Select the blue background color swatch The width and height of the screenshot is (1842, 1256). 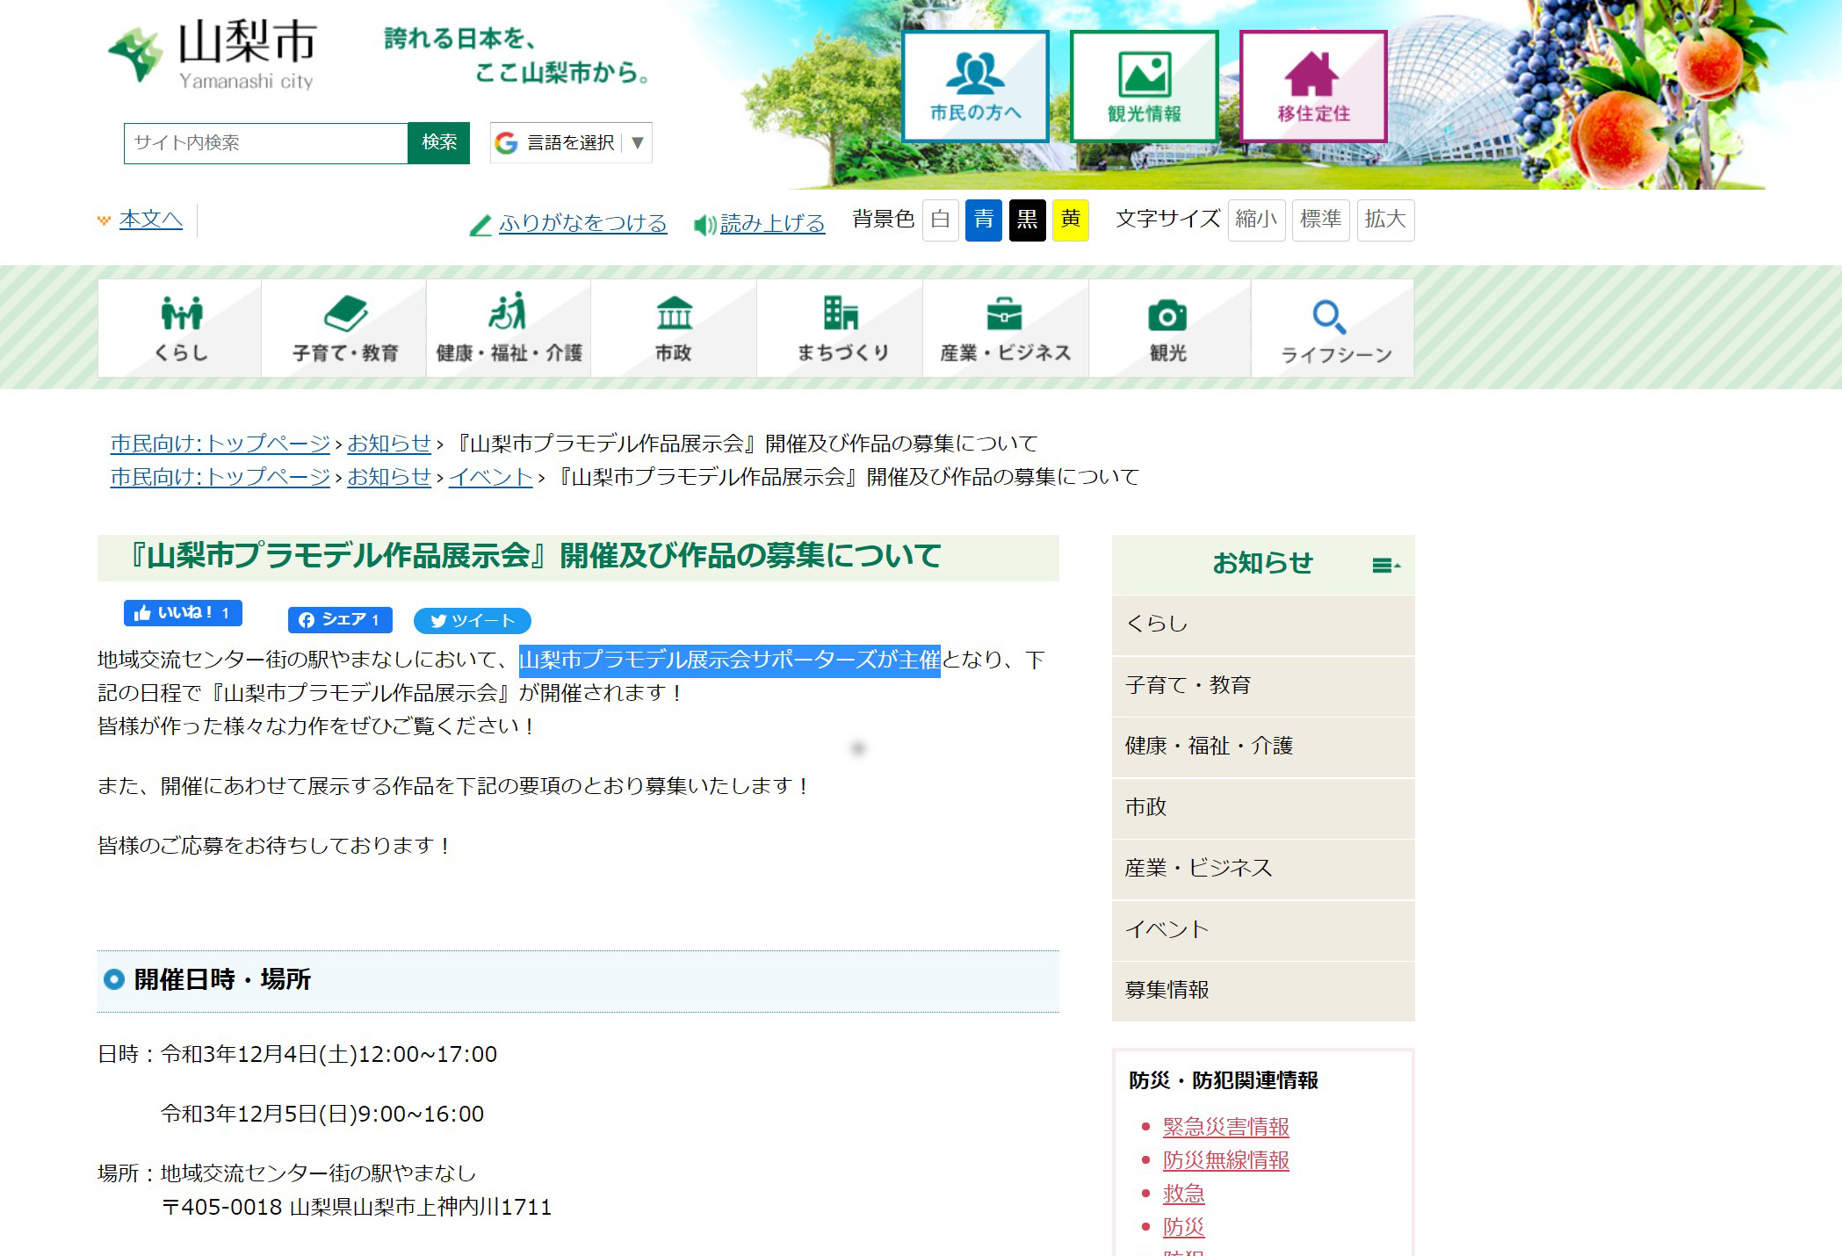(983, 219)
